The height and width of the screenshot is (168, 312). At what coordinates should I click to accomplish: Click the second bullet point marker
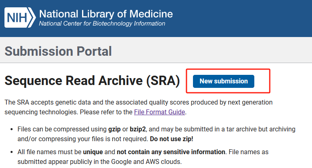tap(11, 152)
